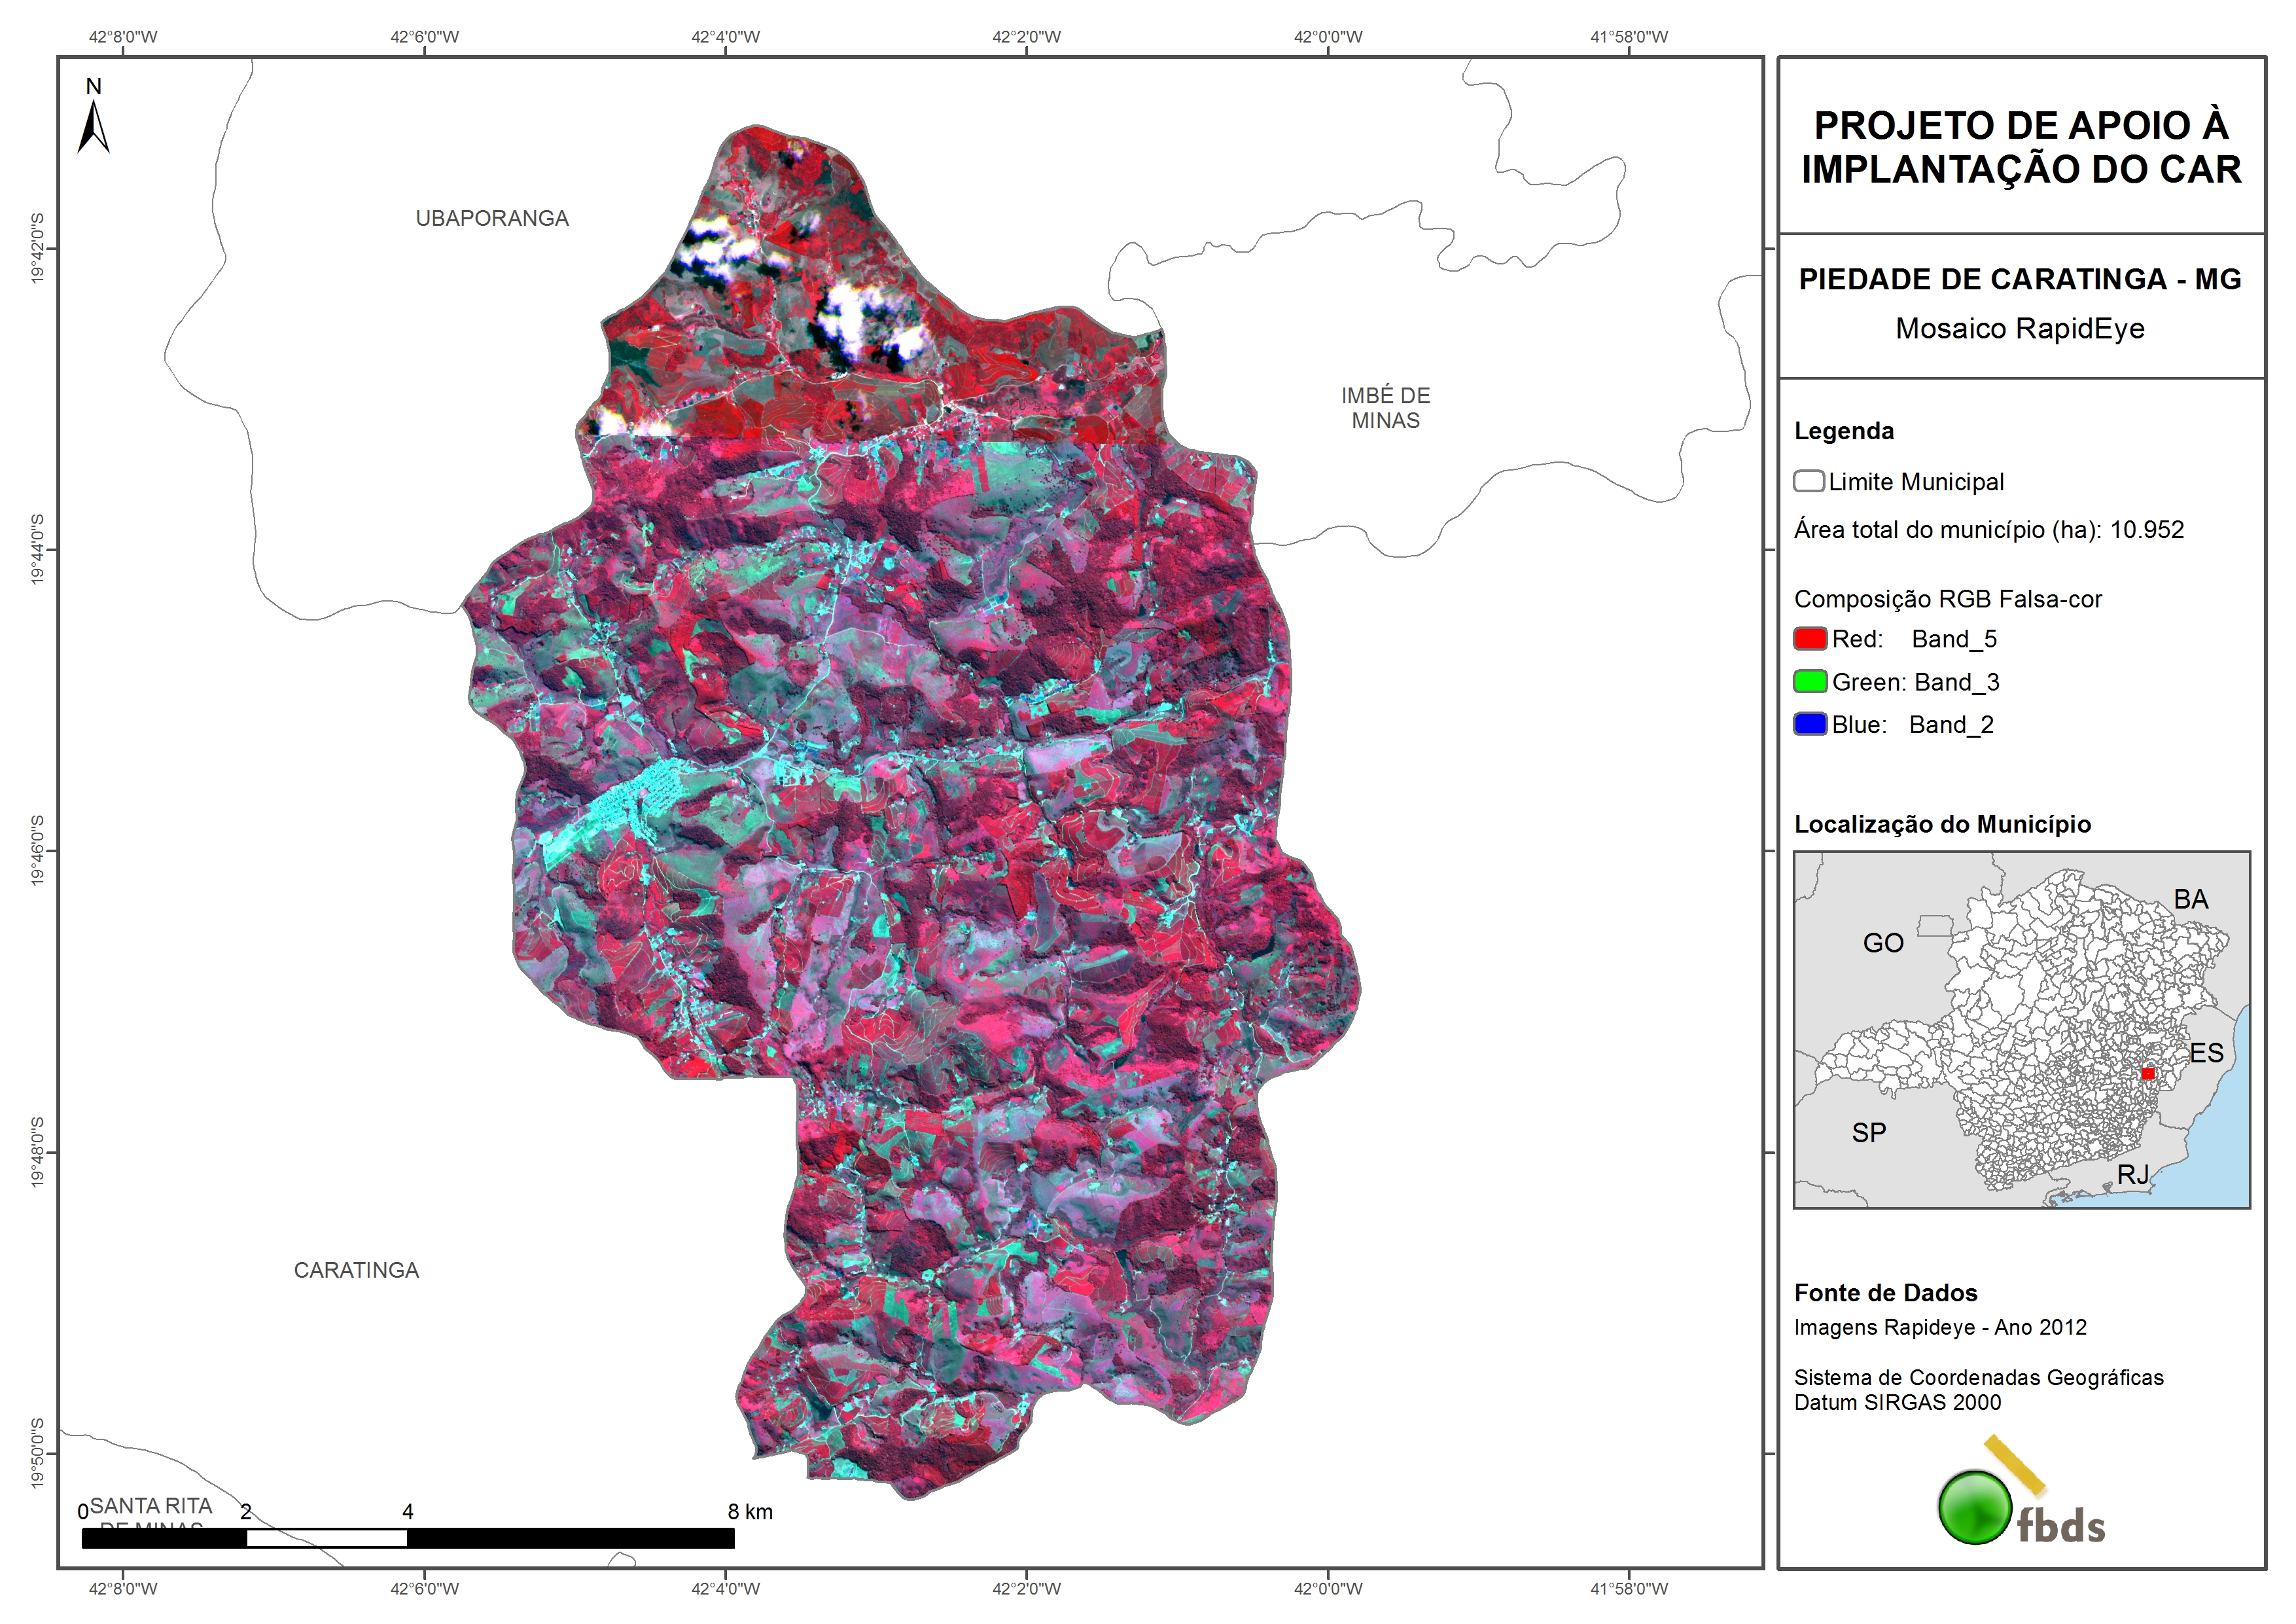2296x1624 pixels.
Task: Click the Minas Gerais state locator thumbnail
Action: pos(2021,1030)
